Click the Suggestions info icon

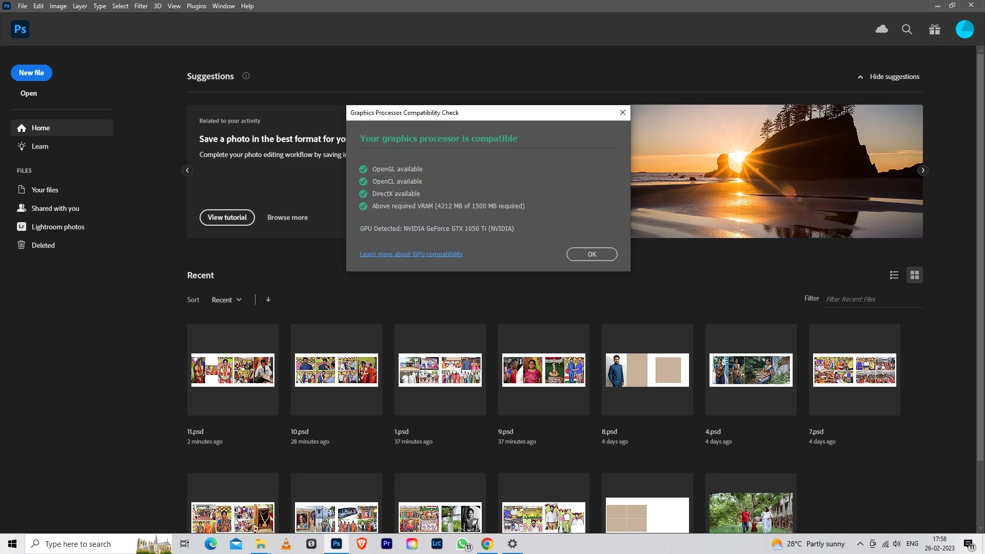coord(246,76)
